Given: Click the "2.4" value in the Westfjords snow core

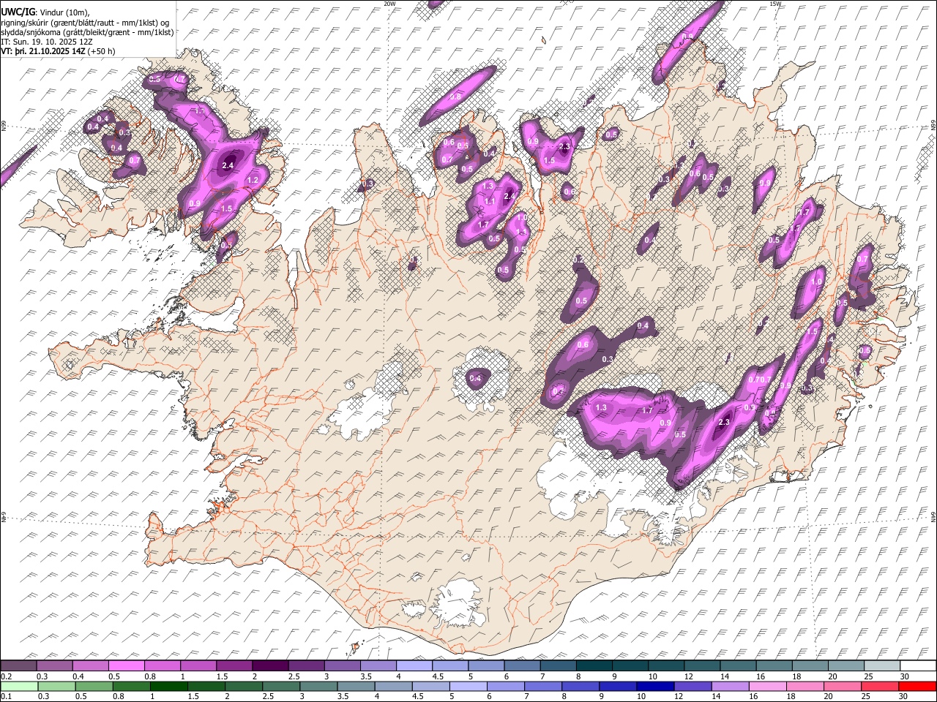Looking at the screenshot, I should point(228,165).
